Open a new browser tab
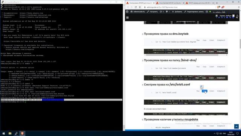Viewport: 241px width, 136px height. click(217, 3)
